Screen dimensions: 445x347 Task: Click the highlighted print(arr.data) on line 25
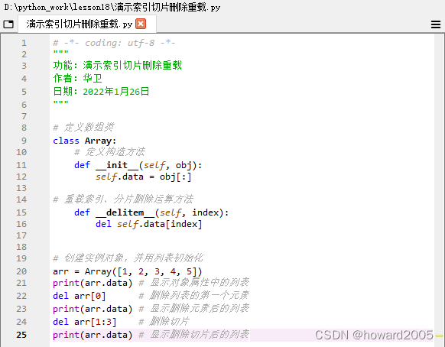point(93,335)
